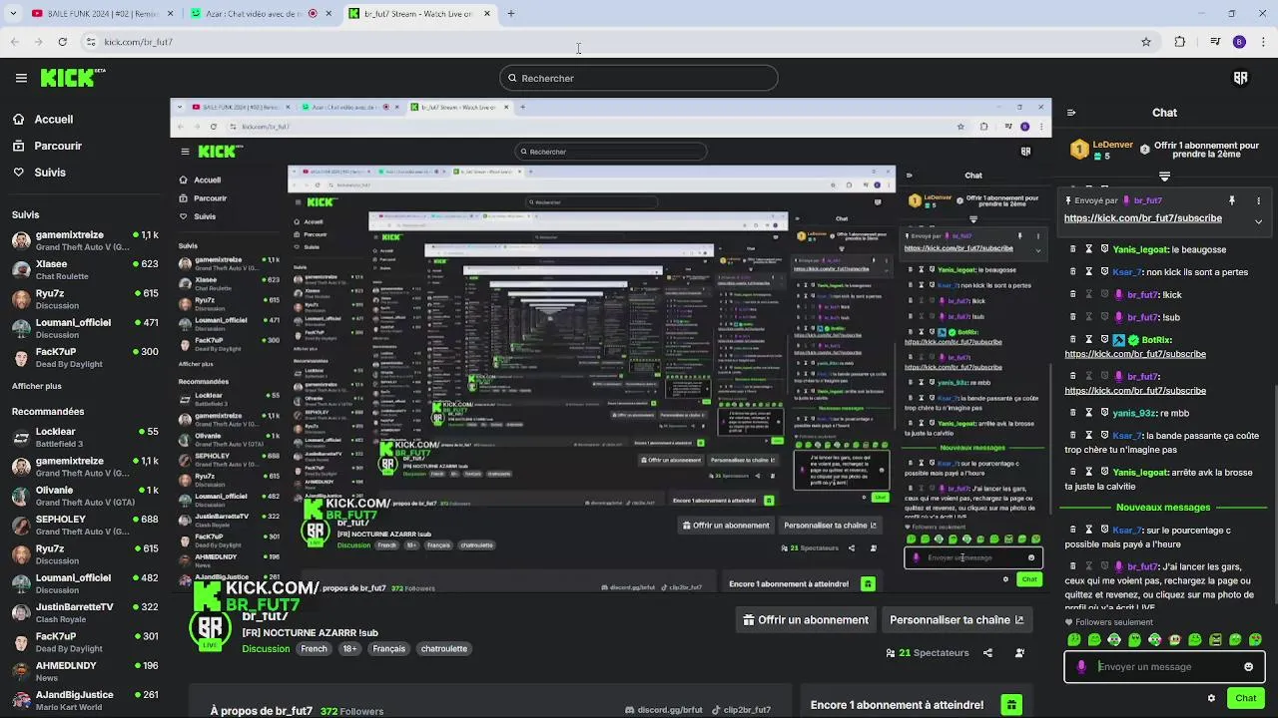Open the browser profile 'B' avatar
Screen dimensions: 1278x718
tap(1239, 42)
